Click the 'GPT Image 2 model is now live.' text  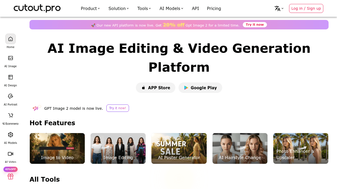[x=74, y=108]
